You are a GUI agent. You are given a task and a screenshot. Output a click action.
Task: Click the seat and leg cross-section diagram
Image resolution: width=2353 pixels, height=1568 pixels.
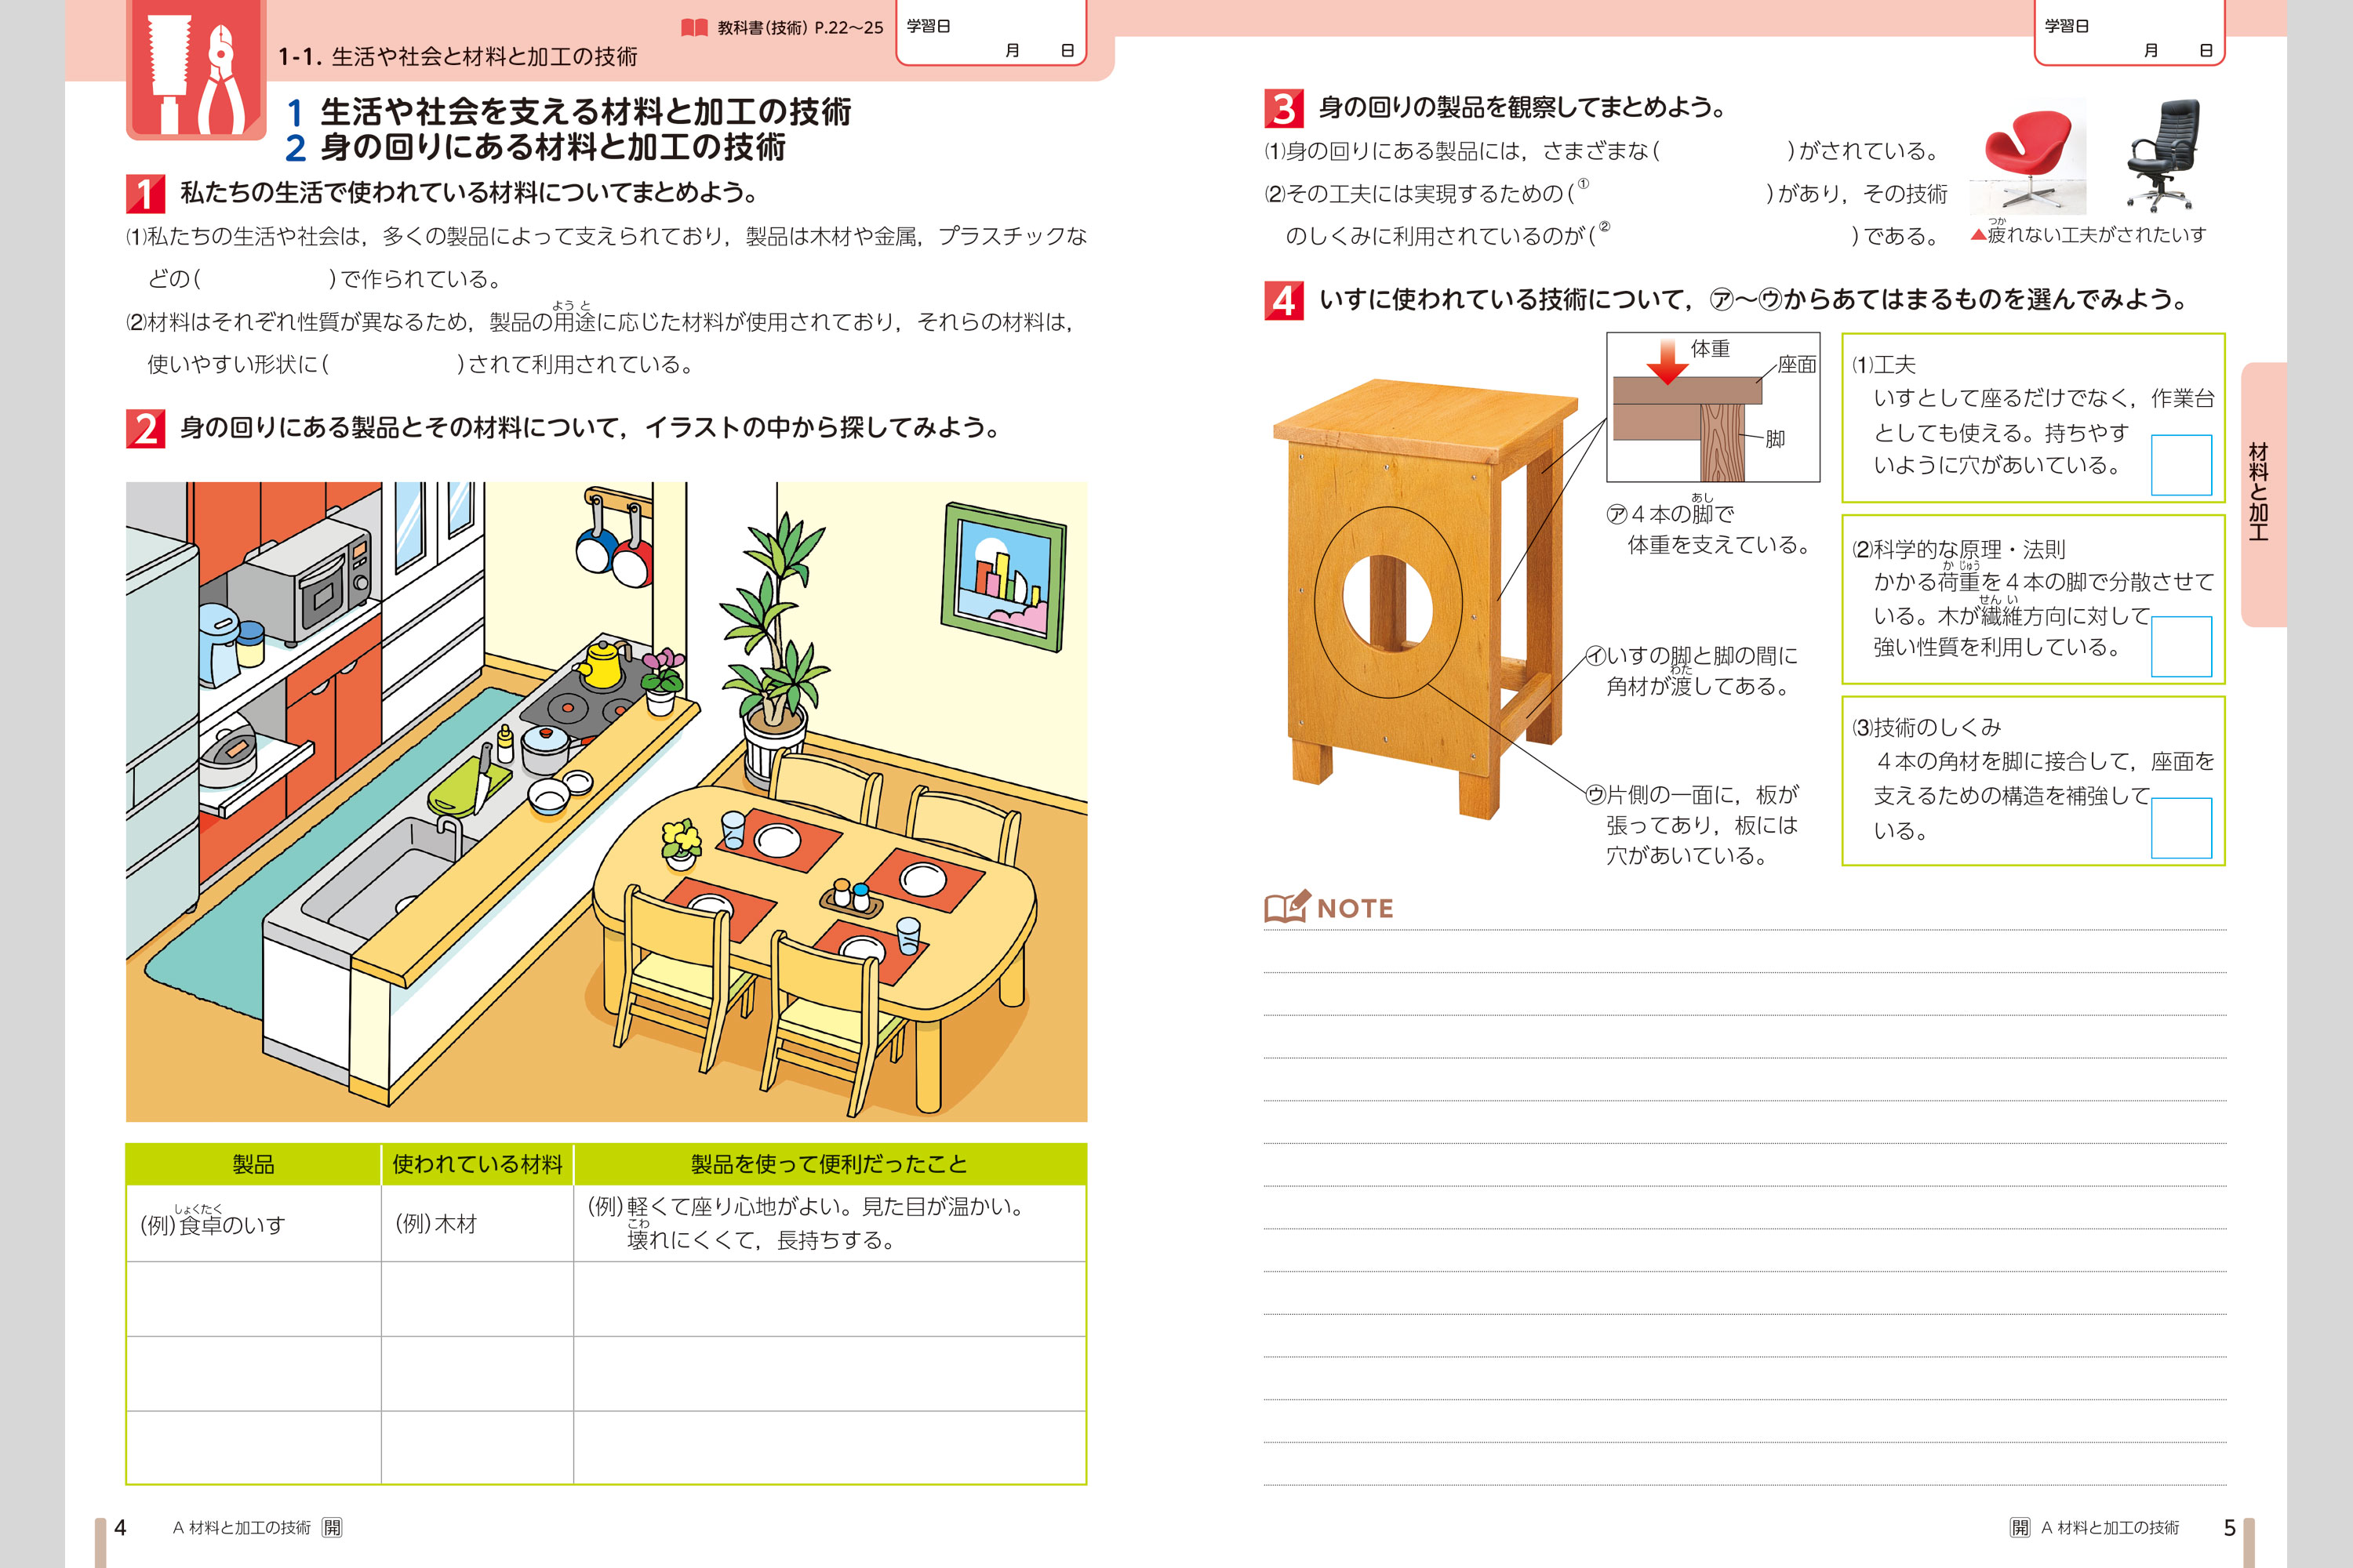pyautogui.click(x=1713, y=407)
